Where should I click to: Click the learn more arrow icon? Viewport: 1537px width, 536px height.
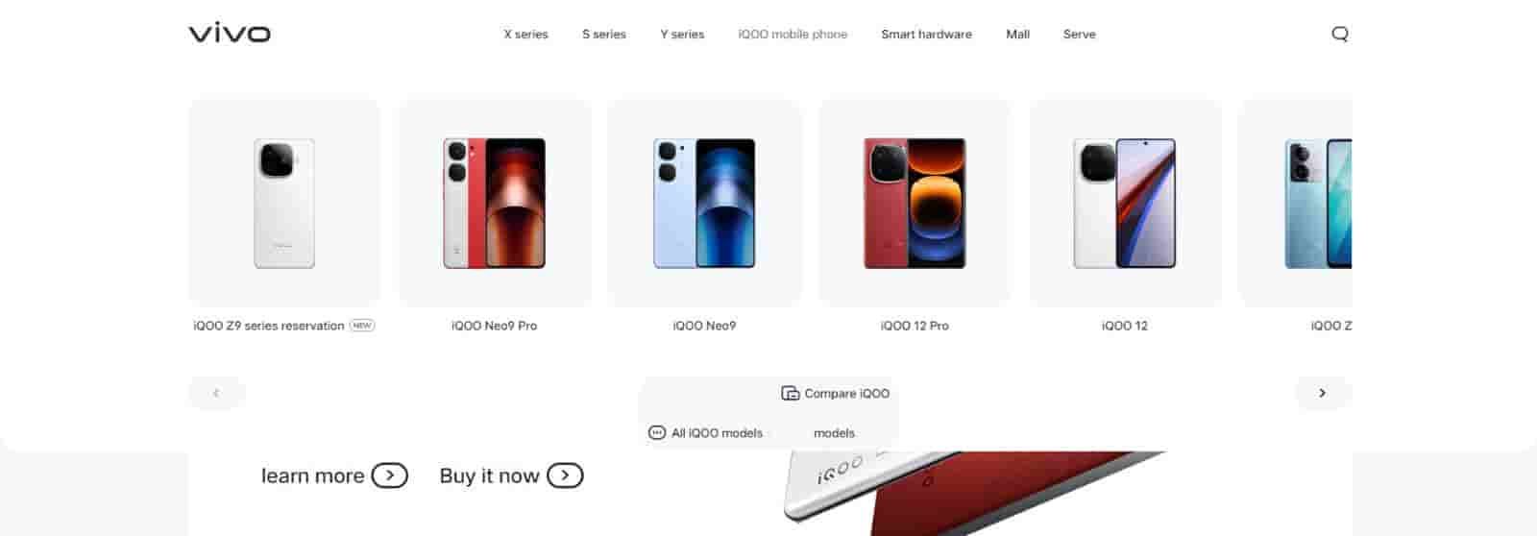pyautogui.click(x=390, y=475)
